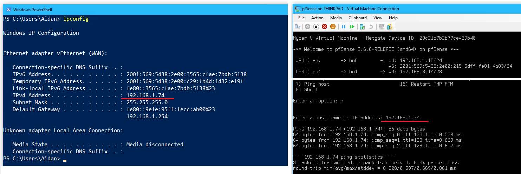Click the WAN v6 address line
521x174 pixels.
click(x=450, y=66)
